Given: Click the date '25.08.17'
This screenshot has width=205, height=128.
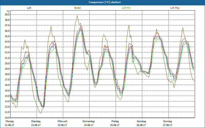Looking at the screenshot, I should [115, 125].
